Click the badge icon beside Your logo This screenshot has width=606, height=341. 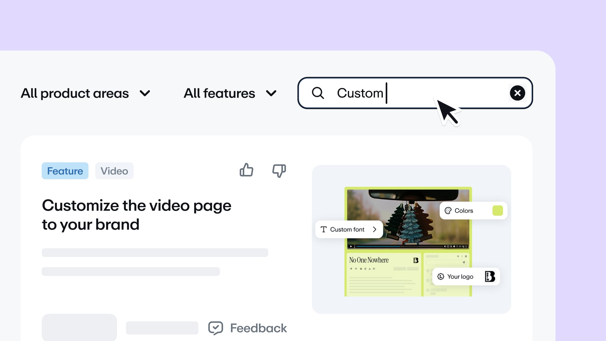(441, 277)
